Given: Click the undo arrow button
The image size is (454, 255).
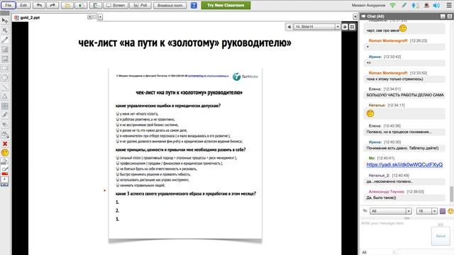Looking at the screenshot, I should click(x=39, y=5).
